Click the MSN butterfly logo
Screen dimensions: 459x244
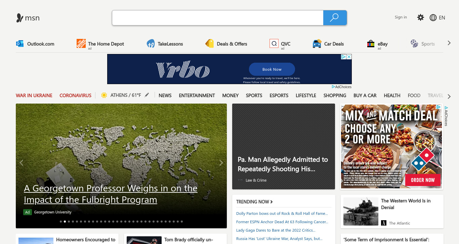pyautogui.click(x=20, y=18)
